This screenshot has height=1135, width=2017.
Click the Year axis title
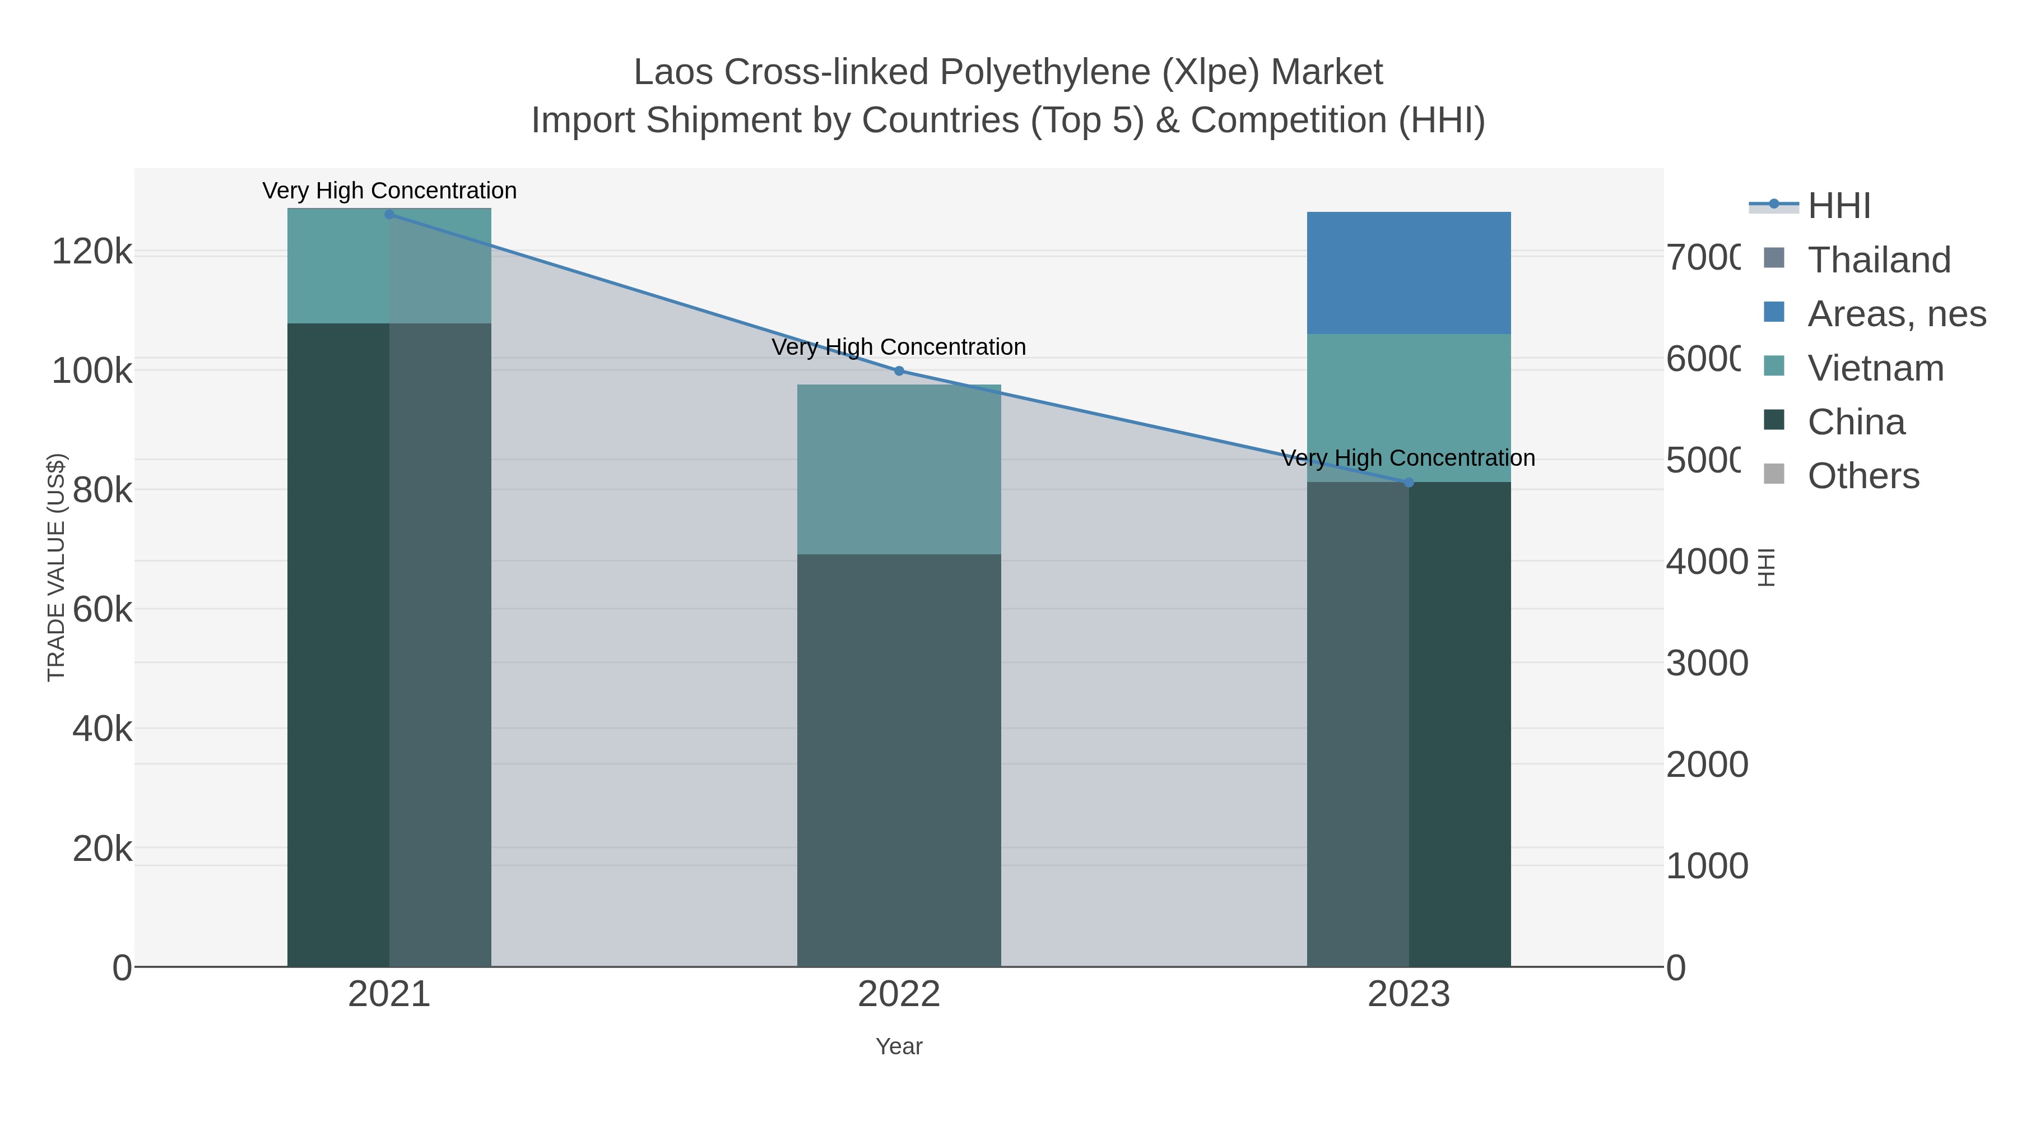pyautogui.click(x=899, y=1046)
